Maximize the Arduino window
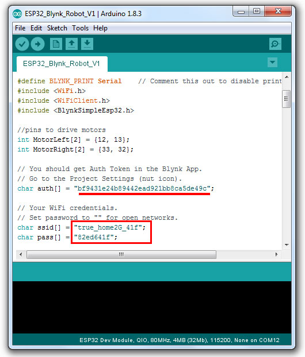This screenshot has height=357, width=305. pos(257,11)
